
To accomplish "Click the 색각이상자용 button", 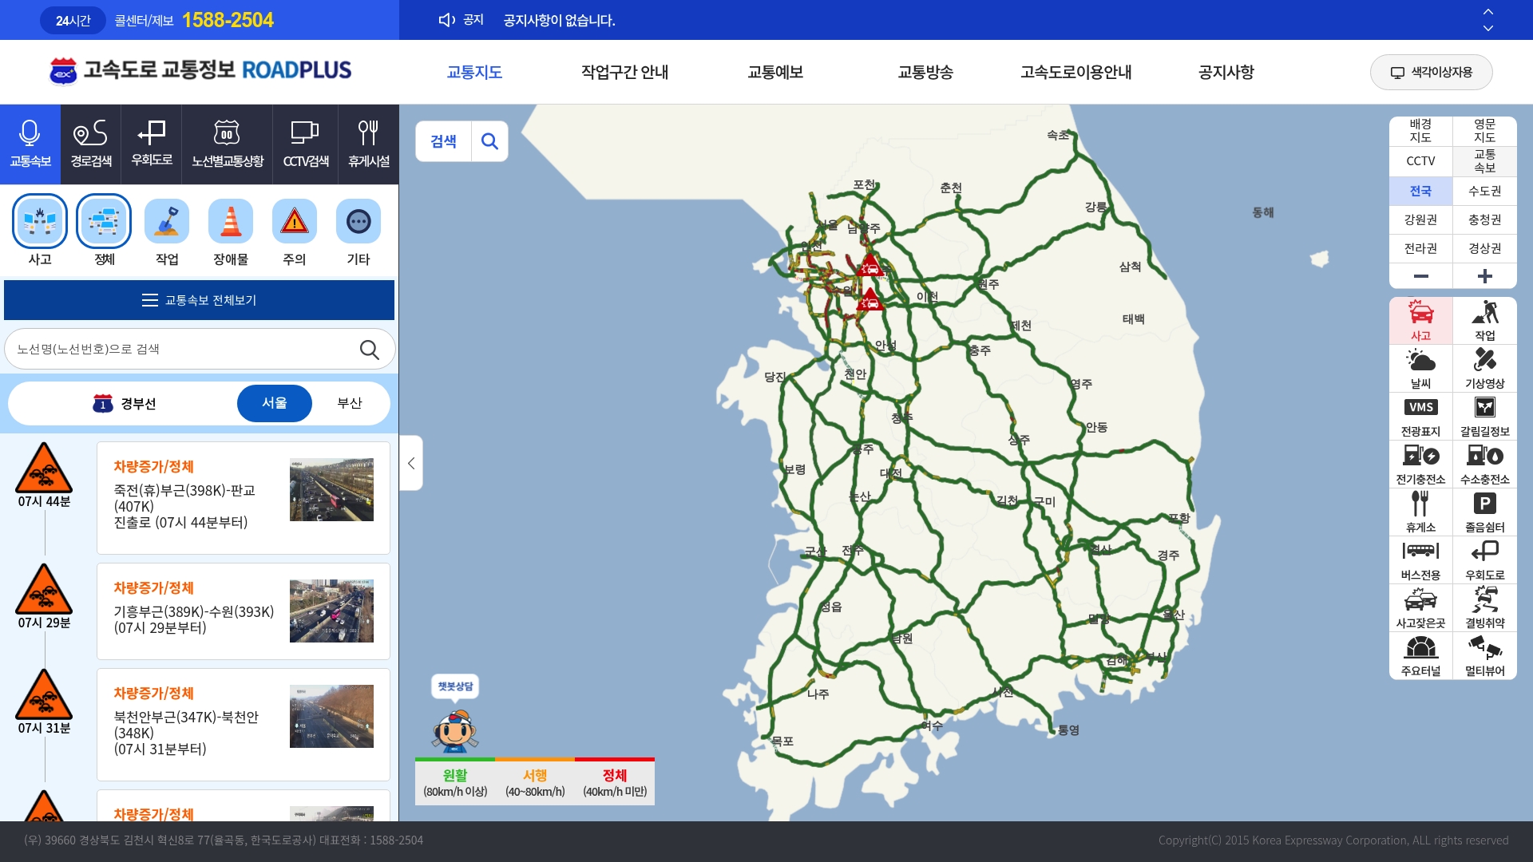I will point(1431,72).
